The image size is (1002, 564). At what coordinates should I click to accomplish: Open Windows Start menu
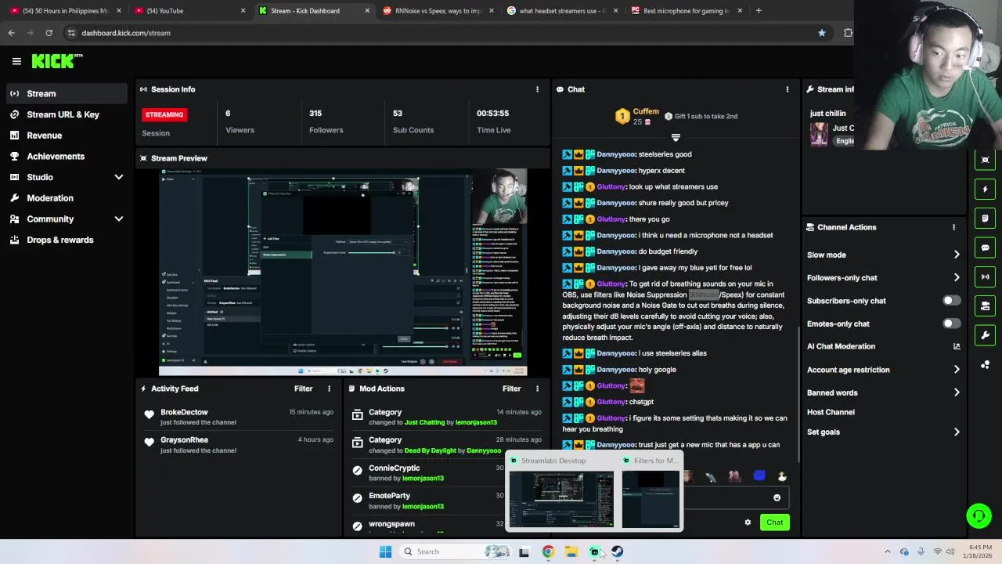(385, 551)
